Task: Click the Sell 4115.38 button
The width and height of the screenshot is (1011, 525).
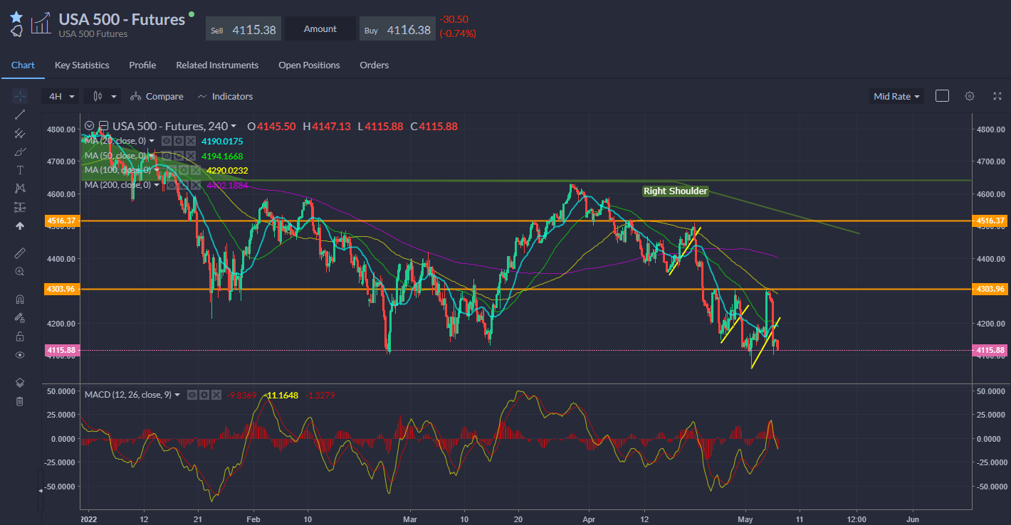Action: point(243,29)
